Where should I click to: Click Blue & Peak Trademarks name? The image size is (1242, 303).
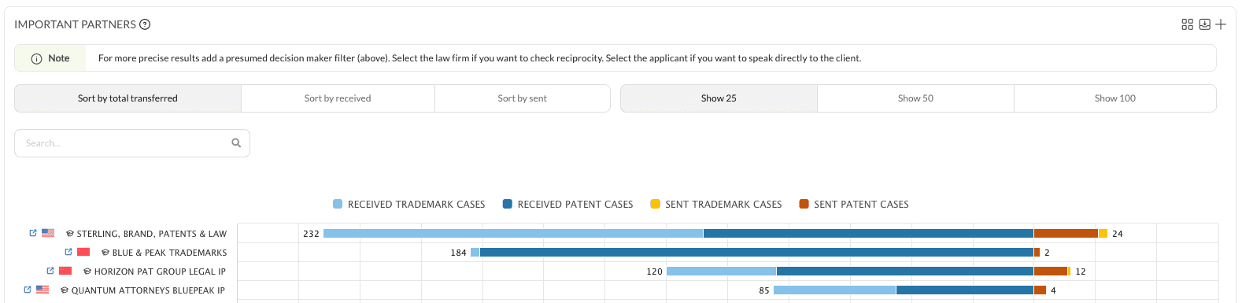169,253
